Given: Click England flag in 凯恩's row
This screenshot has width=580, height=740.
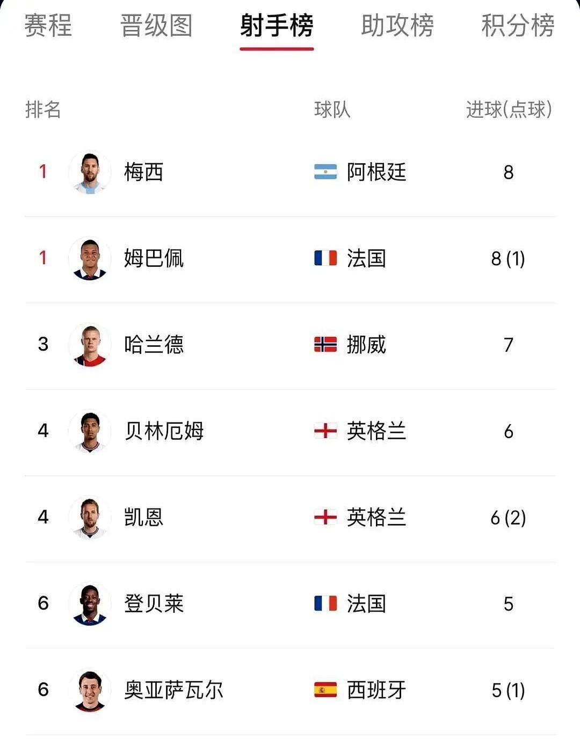Looking at the screenshot, I should click(325, 517).
